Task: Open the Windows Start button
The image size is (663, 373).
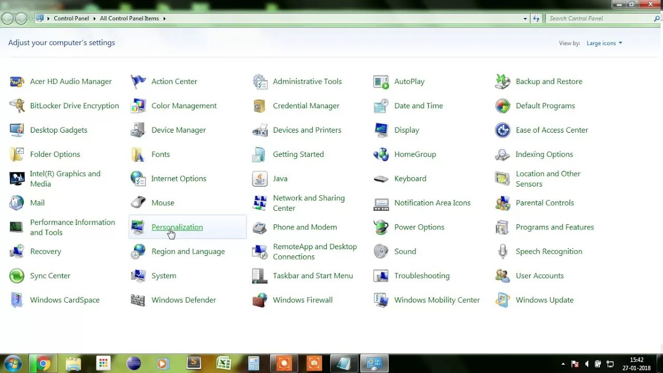Action: point(12,364)
